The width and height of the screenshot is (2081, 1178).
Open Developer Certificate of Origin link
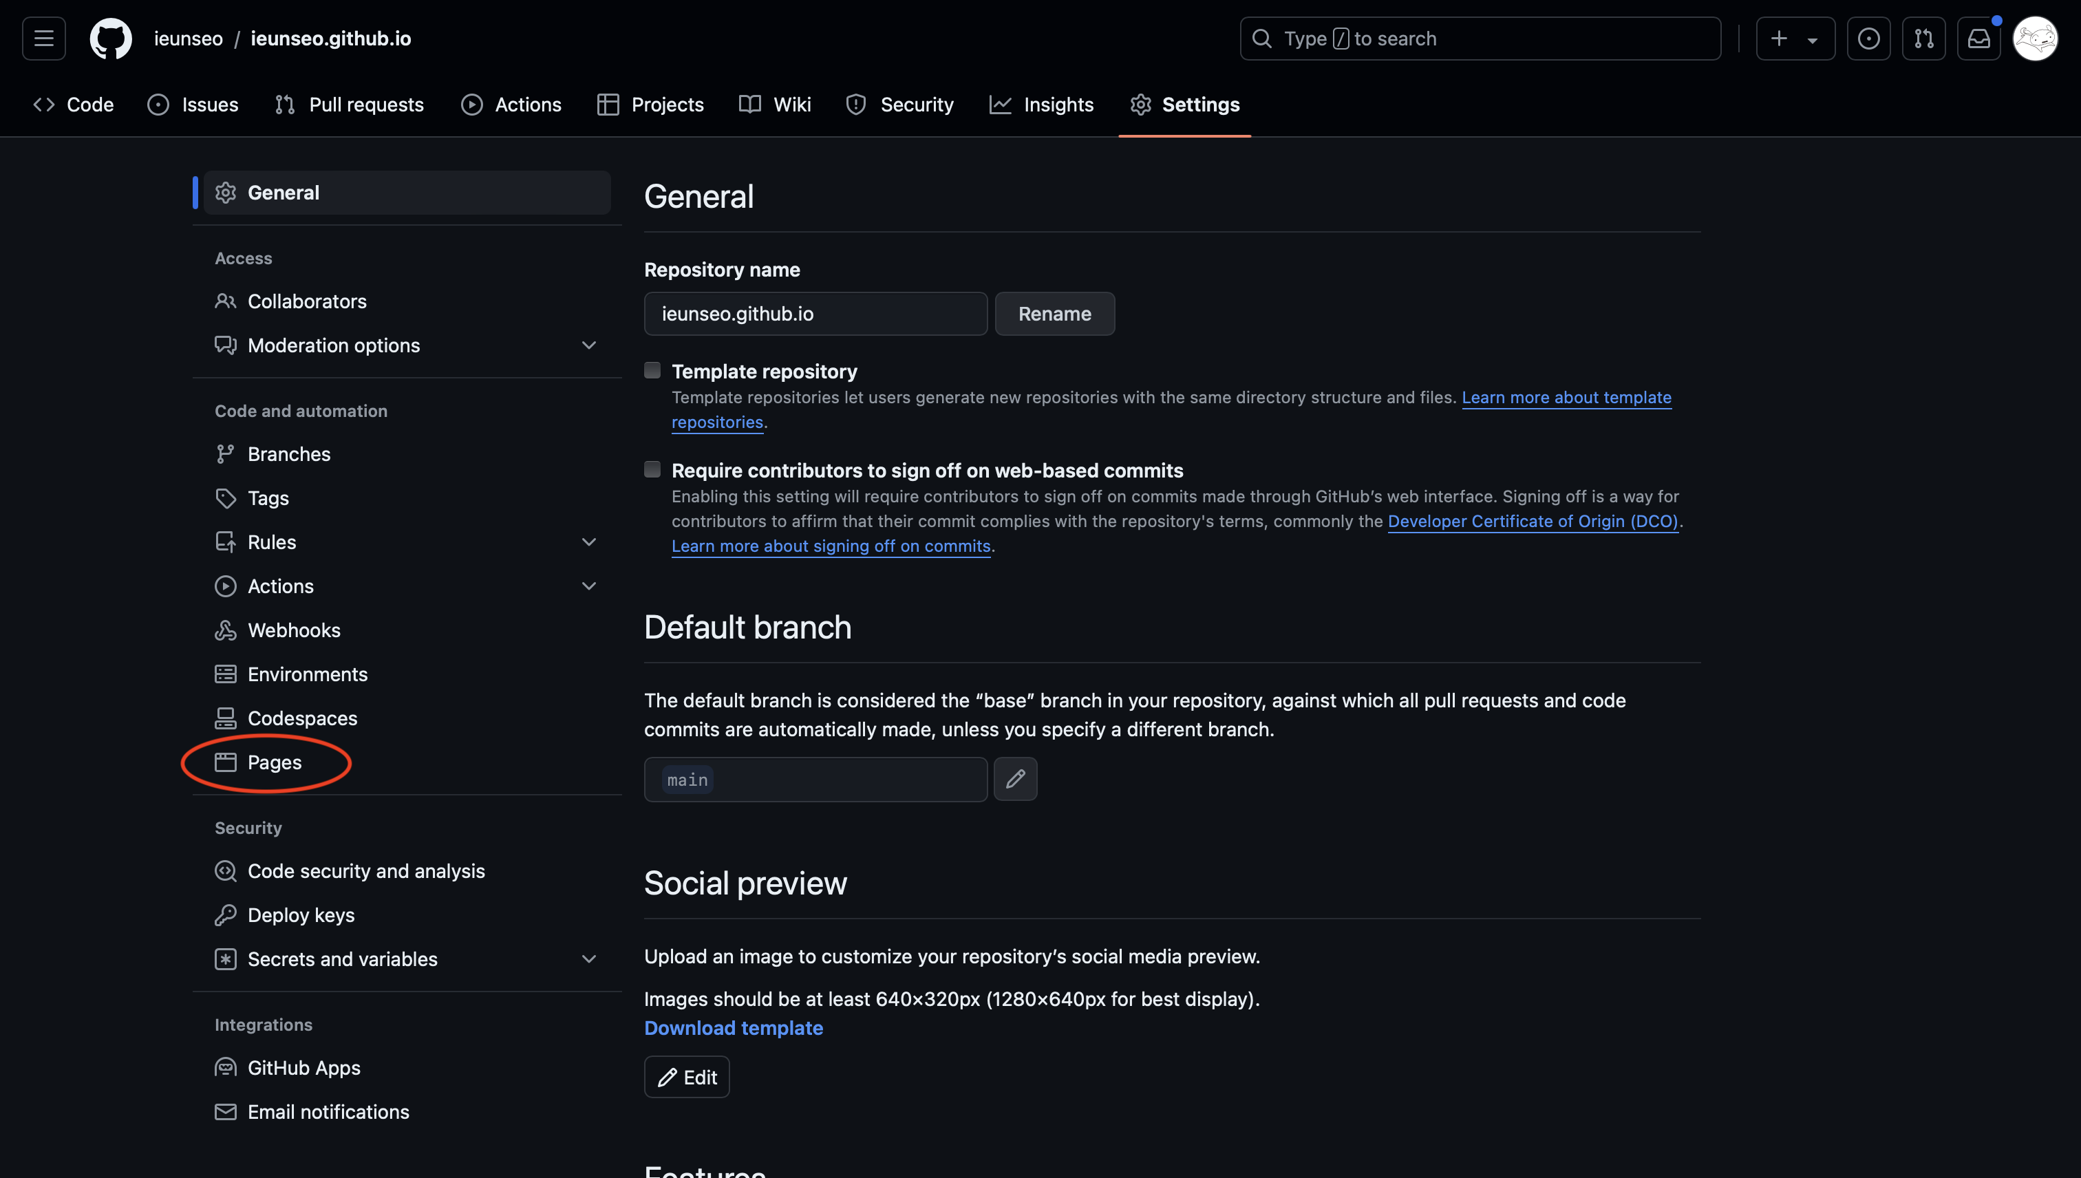coord(1533,521)
